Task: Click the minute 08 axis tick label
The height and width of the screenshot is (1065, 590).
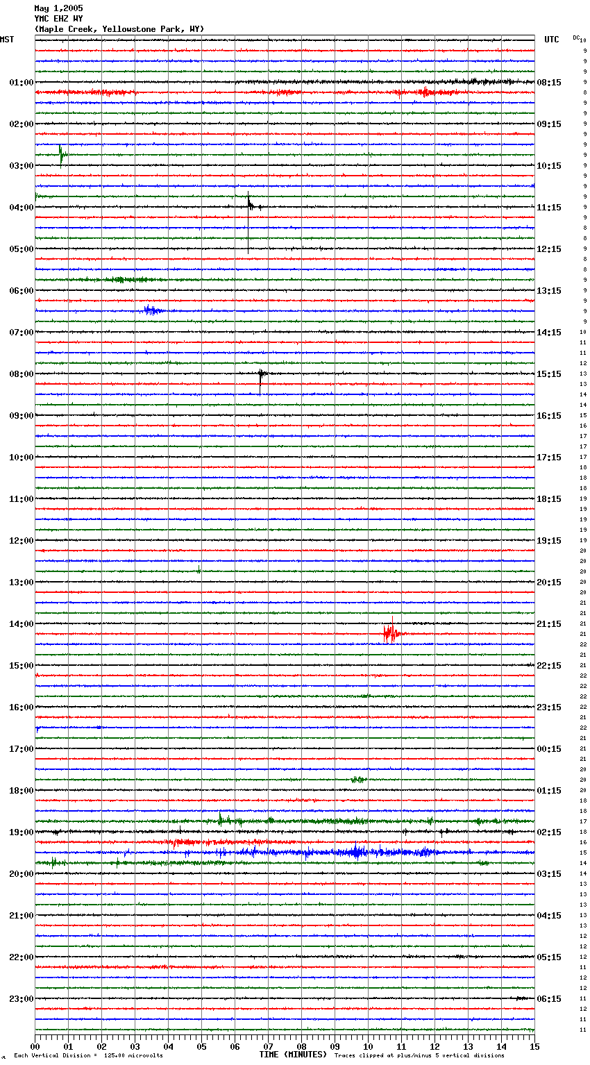Action: (301, 1046)
